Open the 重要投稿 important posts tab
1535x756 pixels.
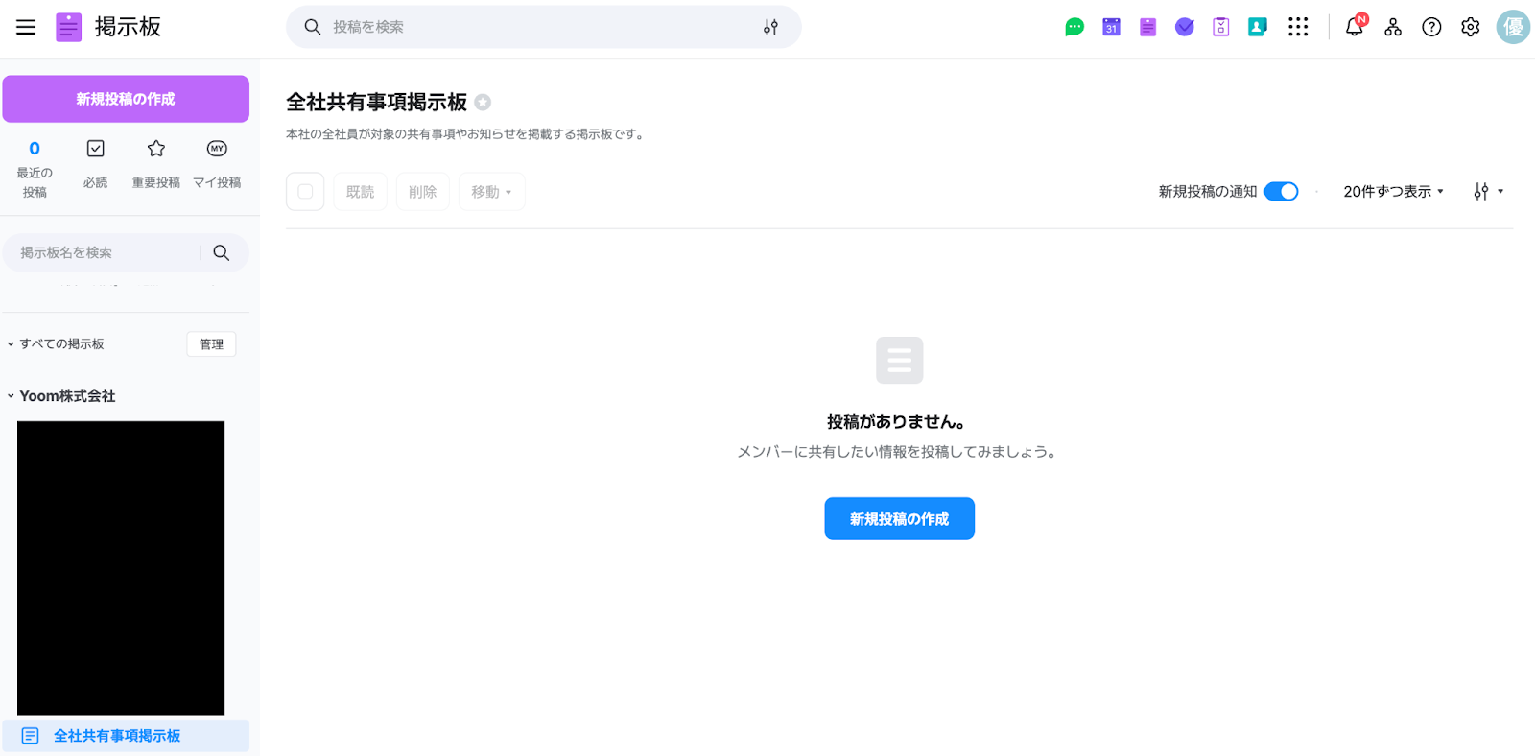point(156,162)
